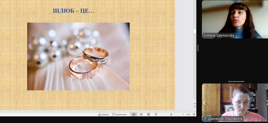This screenshot has height=123, width=268.
Task: Fit slide to current window icon
Action: coord(194,115)
